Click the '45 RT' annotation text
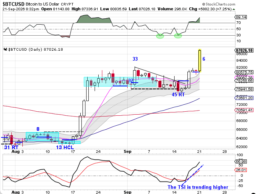The image size is (260, 194). click(x=178, y=94)
